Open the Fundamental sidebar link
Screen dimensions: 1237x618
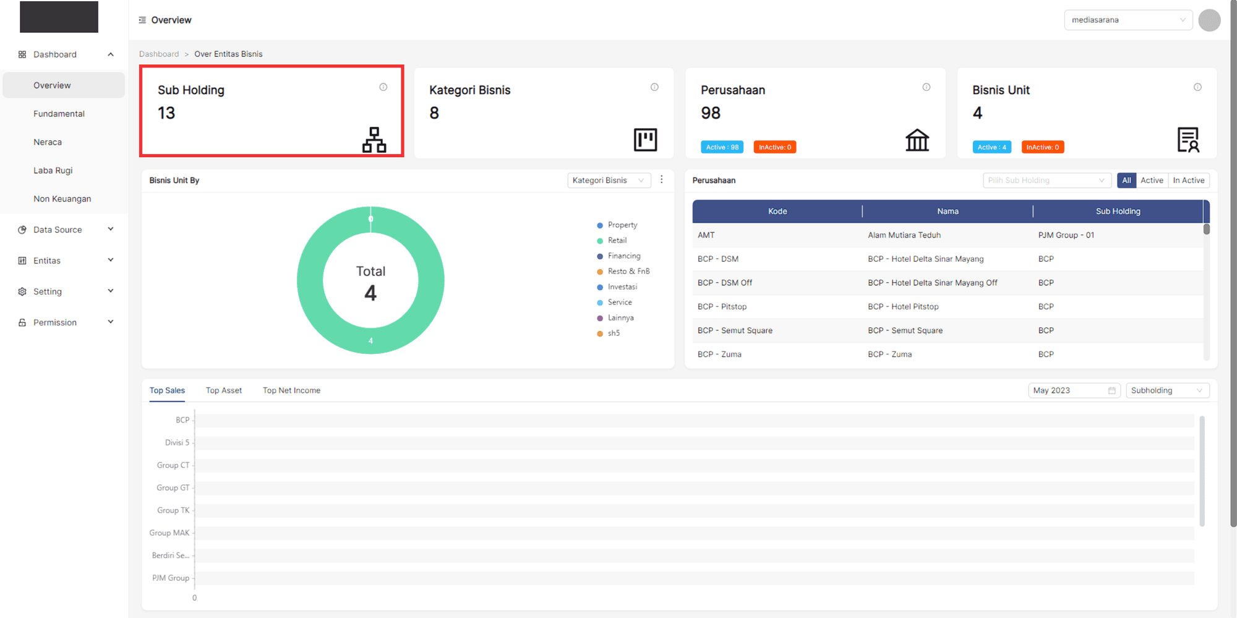tap(59, 114)
